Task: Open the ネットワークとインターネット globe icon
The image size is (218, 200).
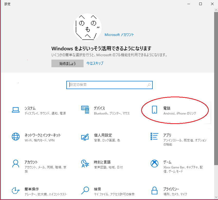Action: (16, 137)
